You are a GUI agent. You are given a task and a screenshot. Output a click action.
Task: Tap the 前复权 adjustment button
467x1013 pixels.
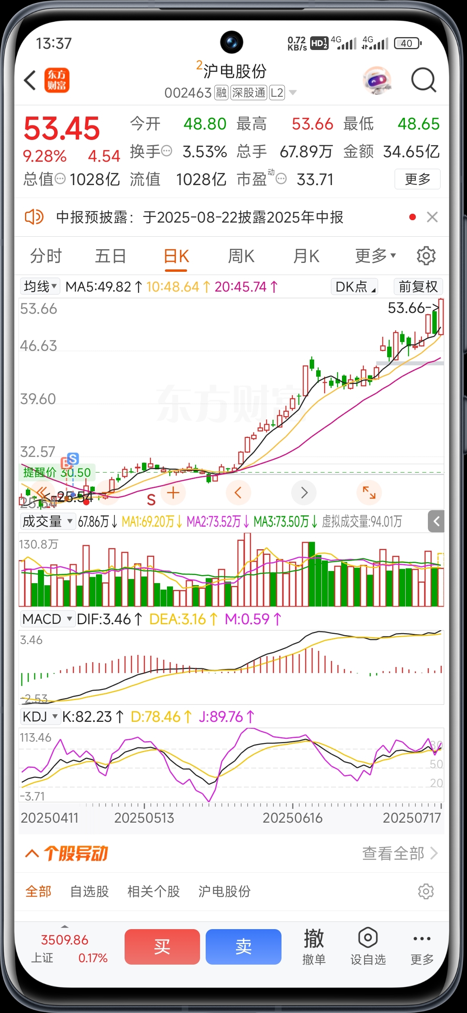tap(418, 286)
